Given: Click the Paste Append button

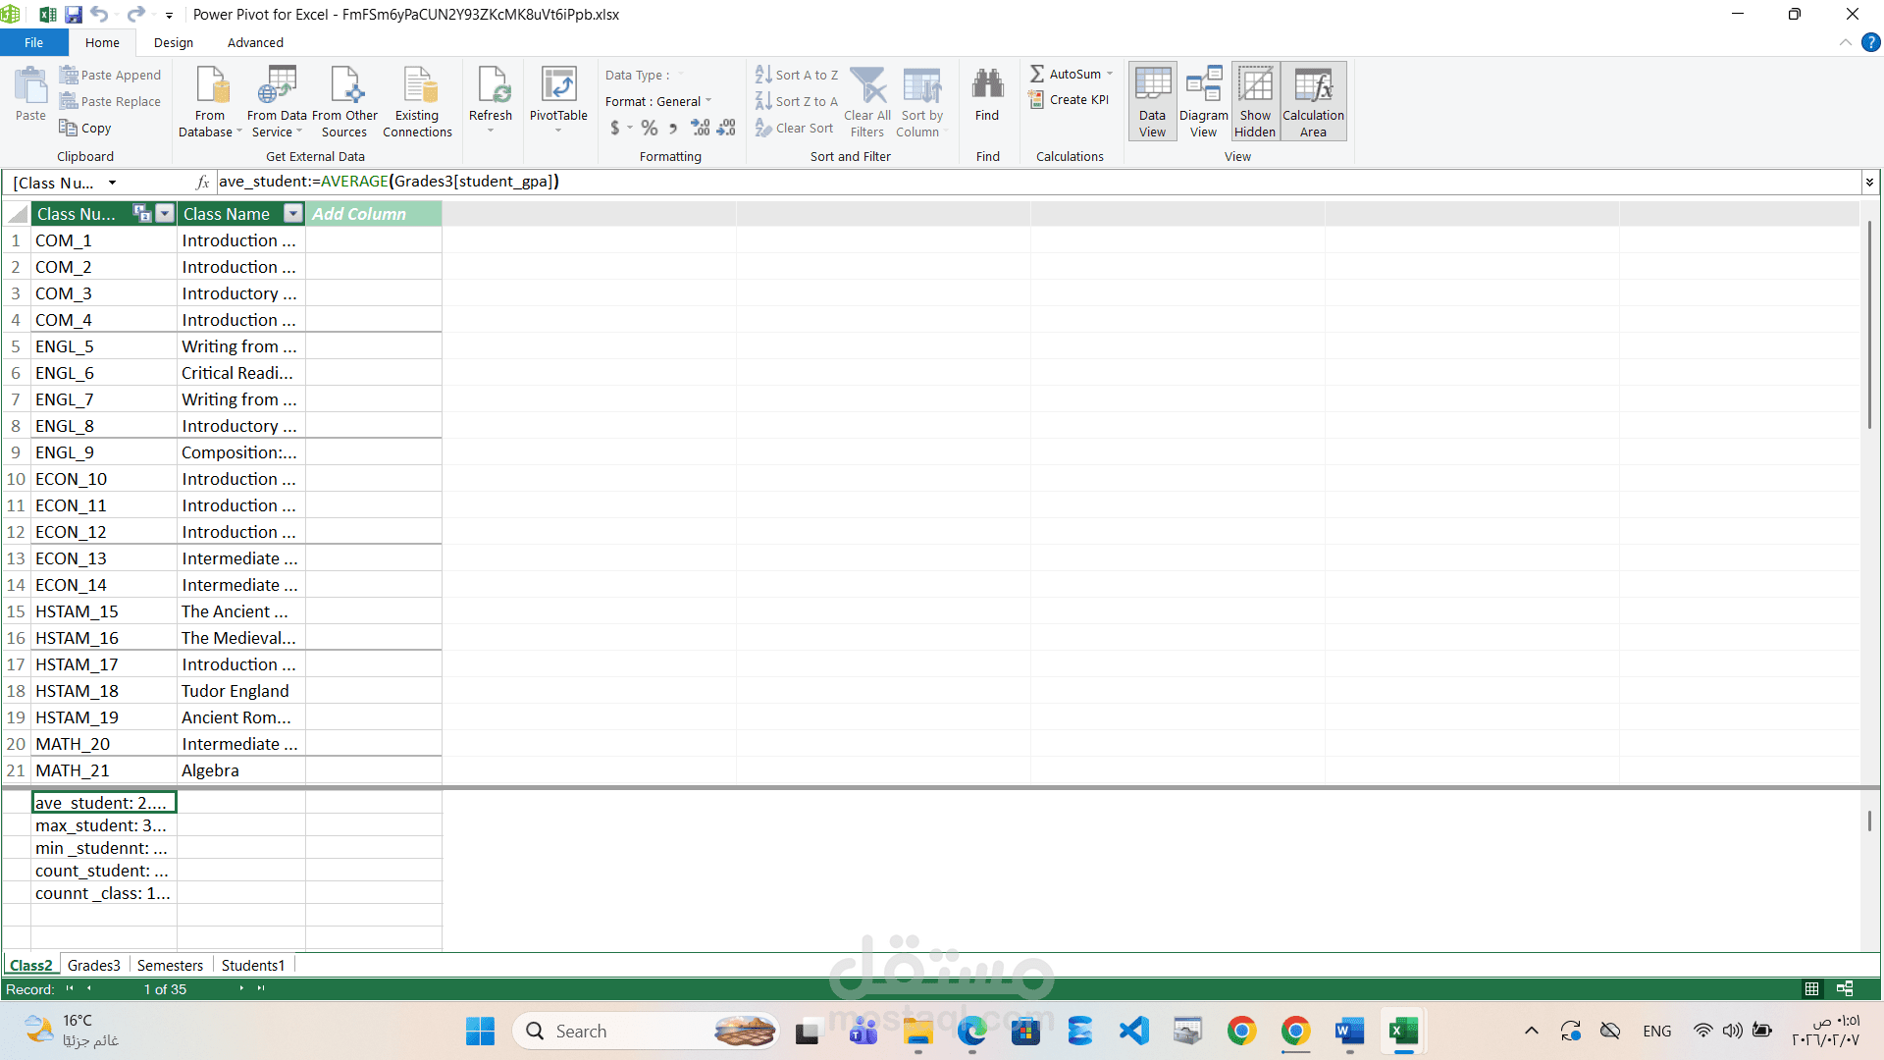Looking at the screenshot, I should [x=110, y=76].
